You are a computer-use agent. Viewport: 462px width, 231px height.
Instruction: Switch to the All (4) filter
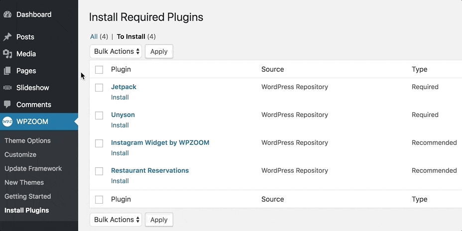pos(99,36)
